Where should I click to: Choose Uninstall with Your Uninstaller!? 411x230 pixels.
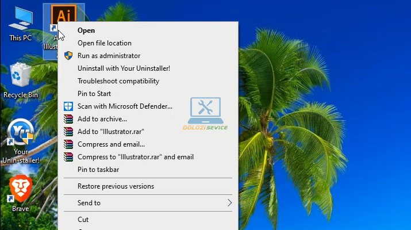pyautogui.click(x=124, y=68)
